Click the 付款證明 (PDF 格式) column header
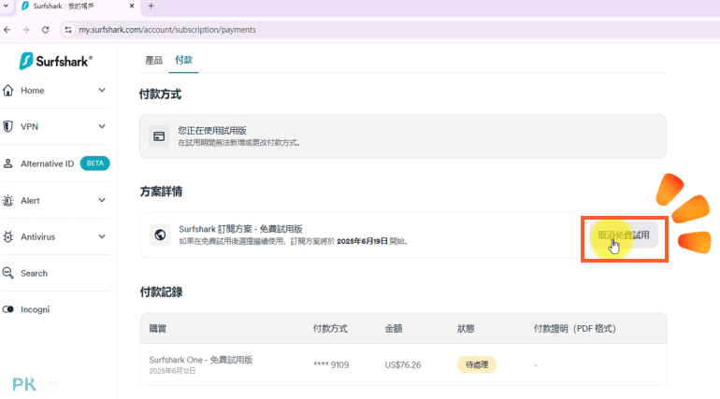 tap(574, 328)
